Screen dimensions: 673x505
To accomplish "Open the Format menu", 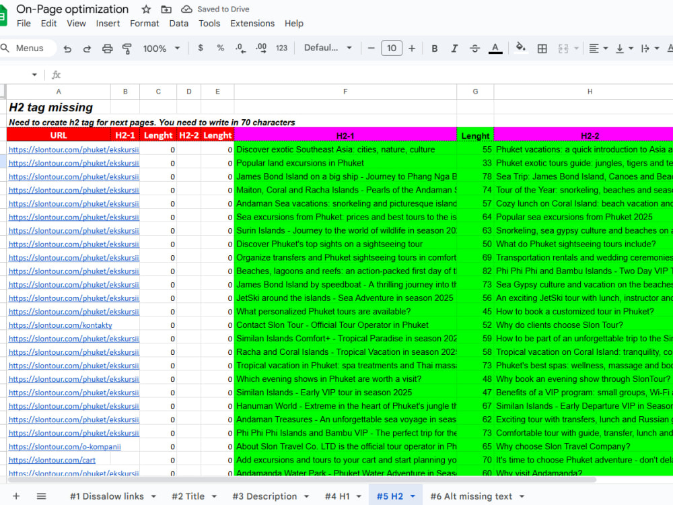I will click(144, 23).
